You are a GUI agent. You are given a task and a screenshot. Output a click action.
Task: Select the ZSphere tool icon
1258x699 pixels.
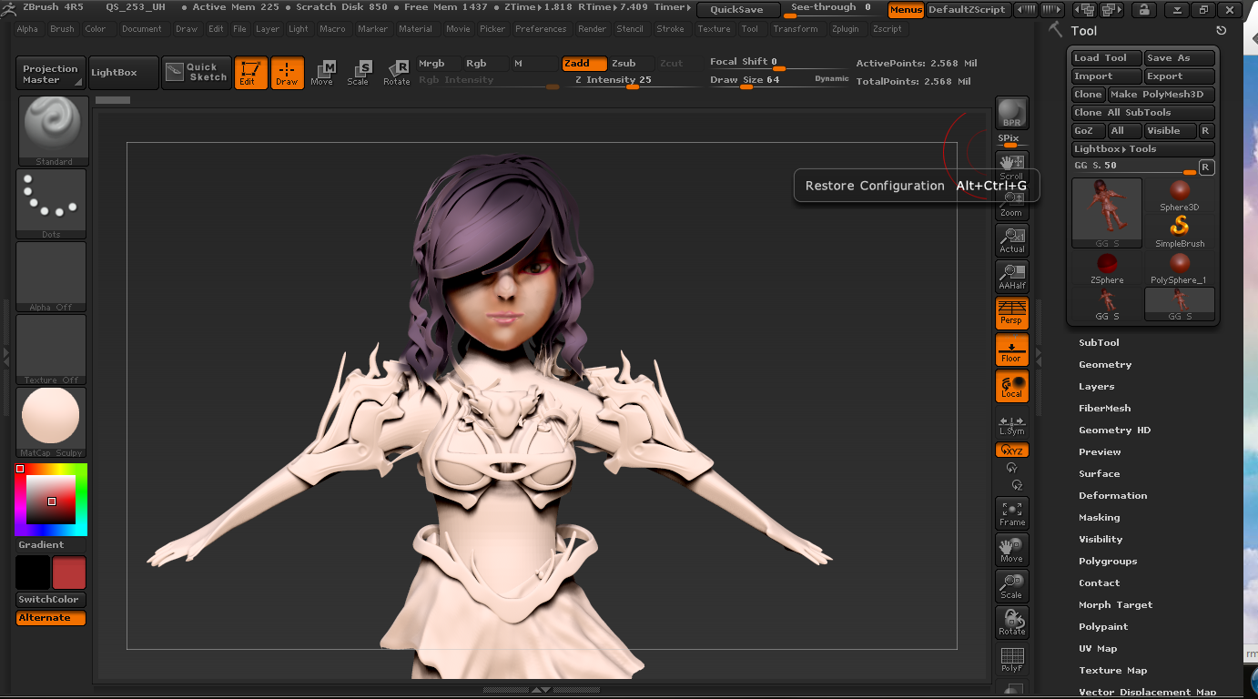point(1107,268)
